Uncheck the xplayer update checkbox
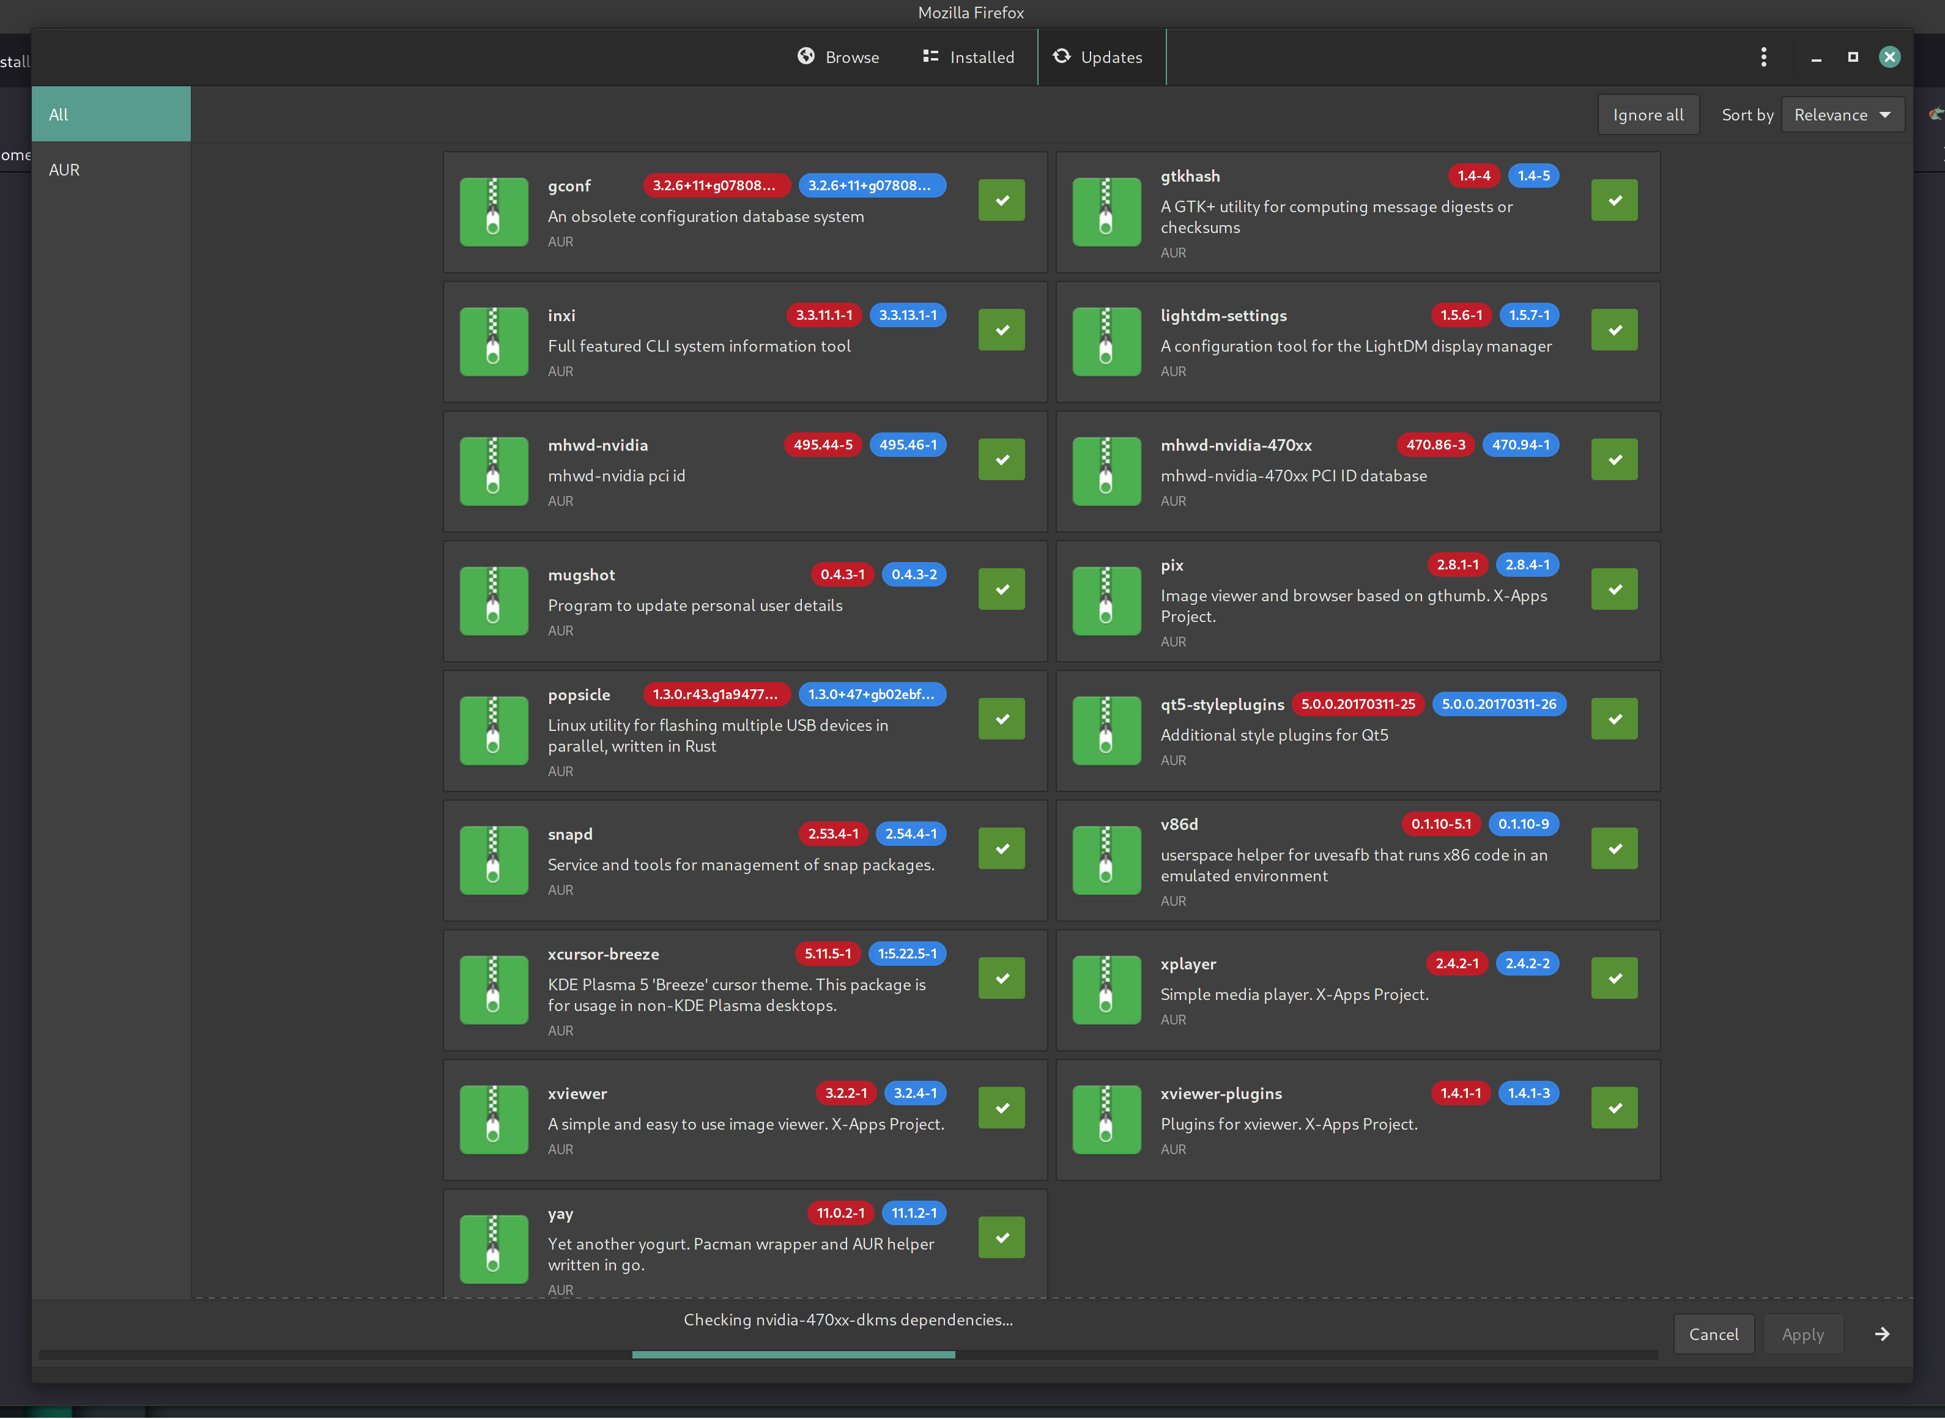 (x=1614, y=979)
